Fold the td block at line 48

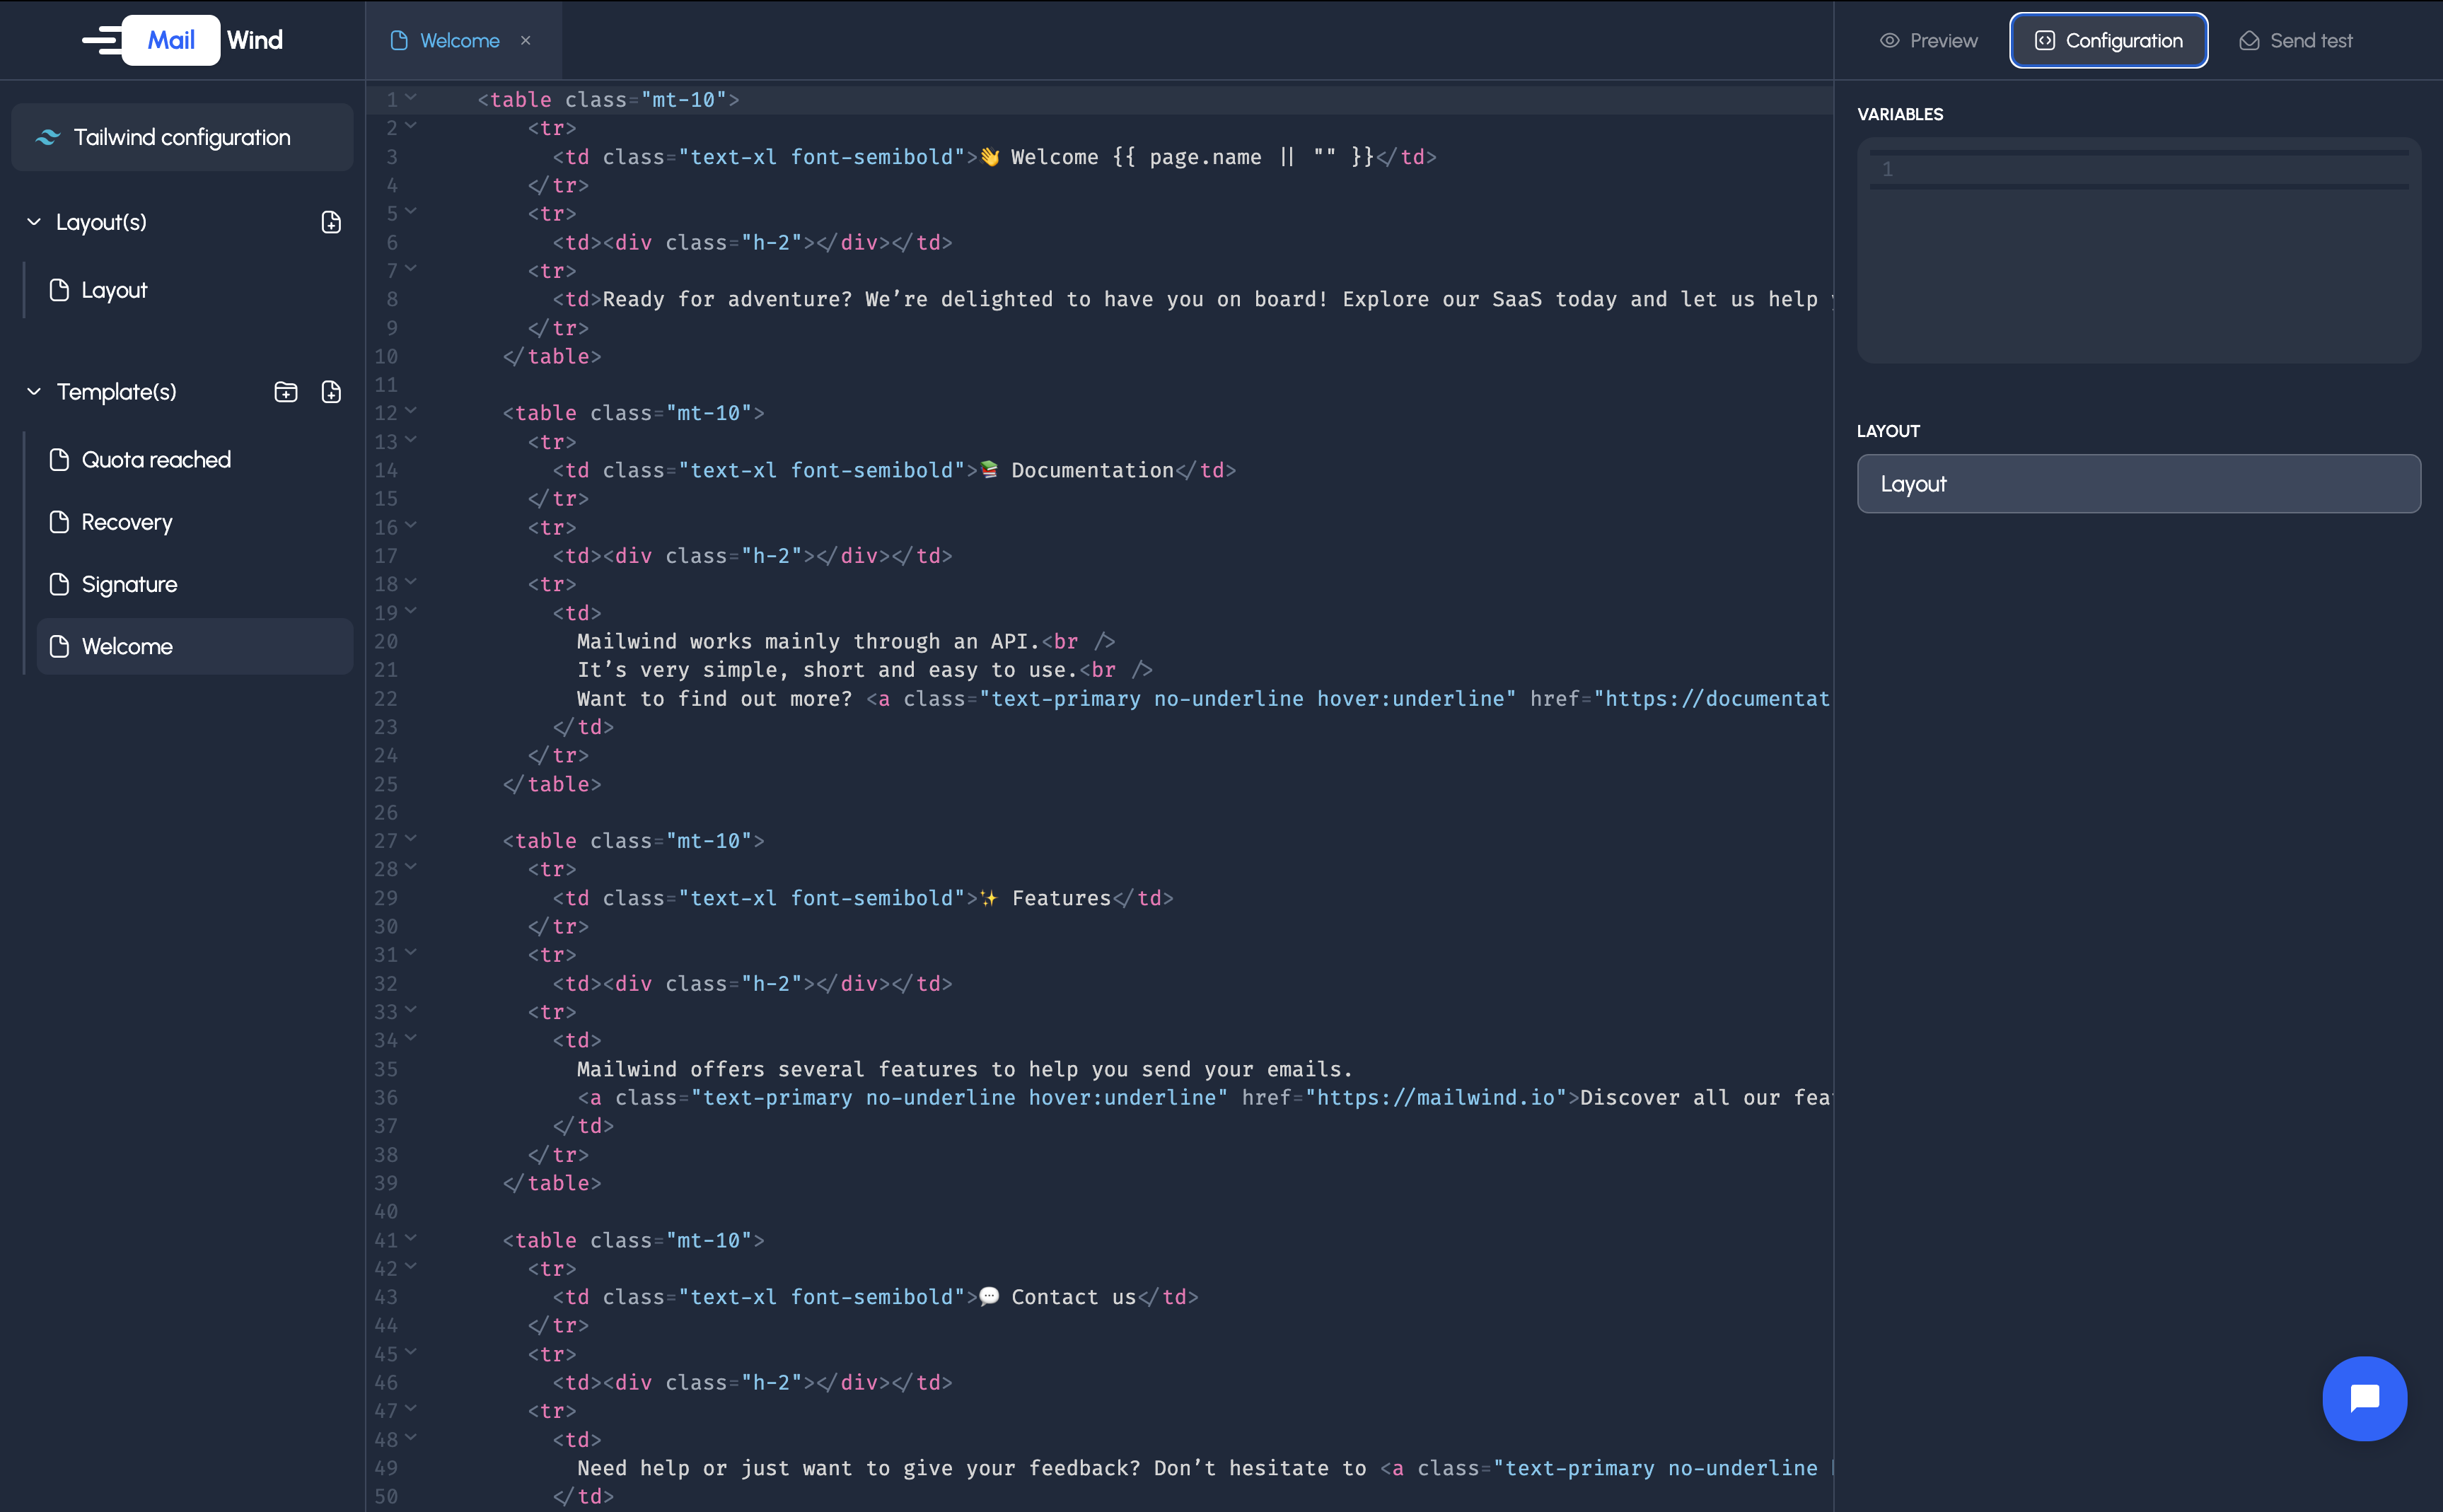pos(410,1438)
